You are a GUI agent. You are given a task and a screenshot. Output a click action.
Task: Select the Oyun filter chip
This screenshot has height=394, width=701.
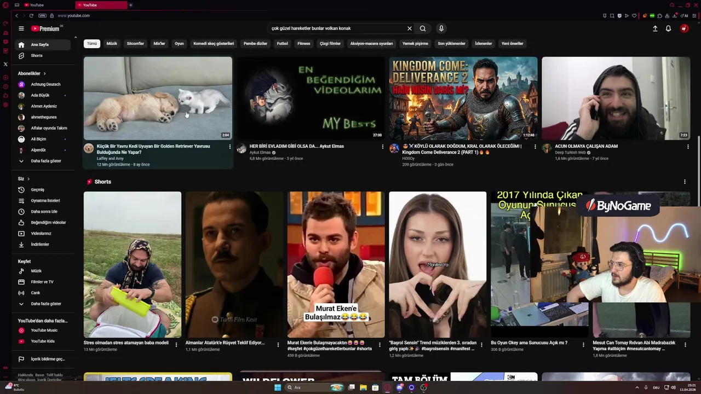click(x=179, y=43)
